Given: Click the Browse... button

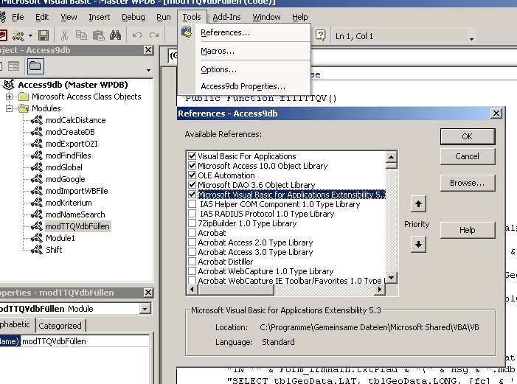Looking at the screenshot, I should [467, 183].
